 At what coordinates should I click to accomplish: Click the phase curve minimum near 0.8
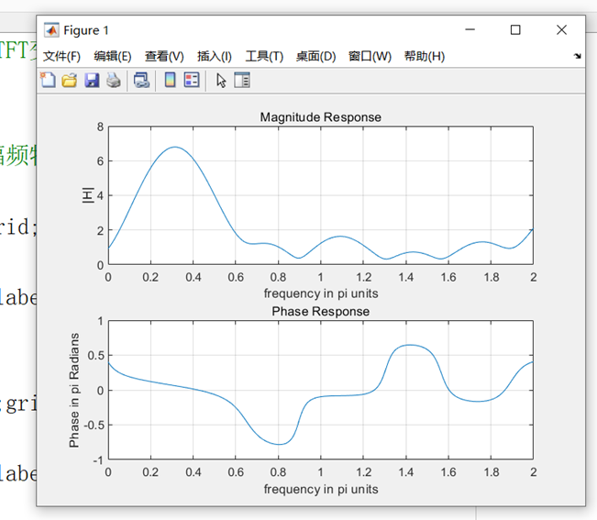pyautogui.click(x=279, y=444)
